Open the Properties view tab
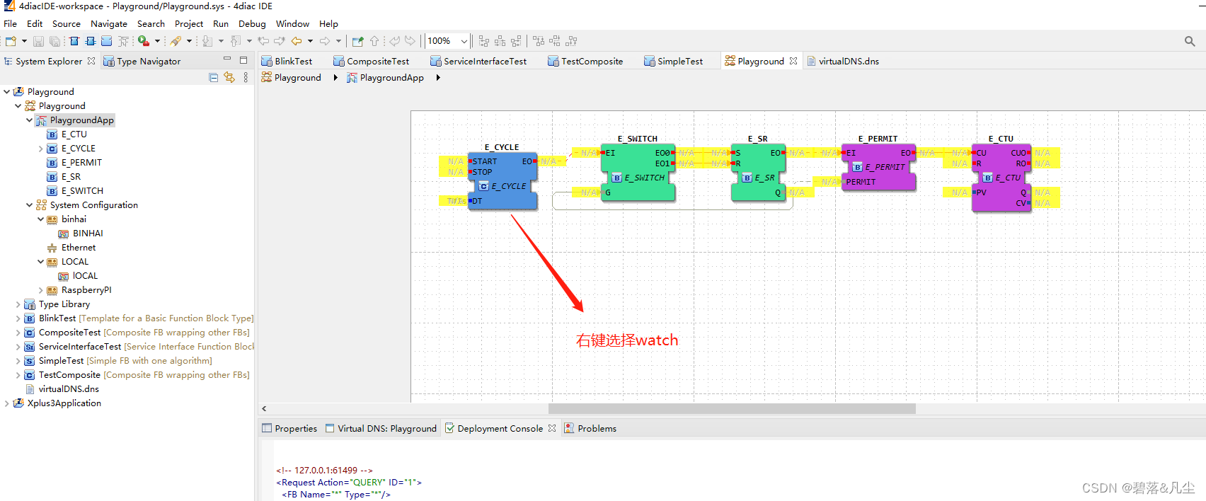 pyautogui.click(x=289, y=428)
